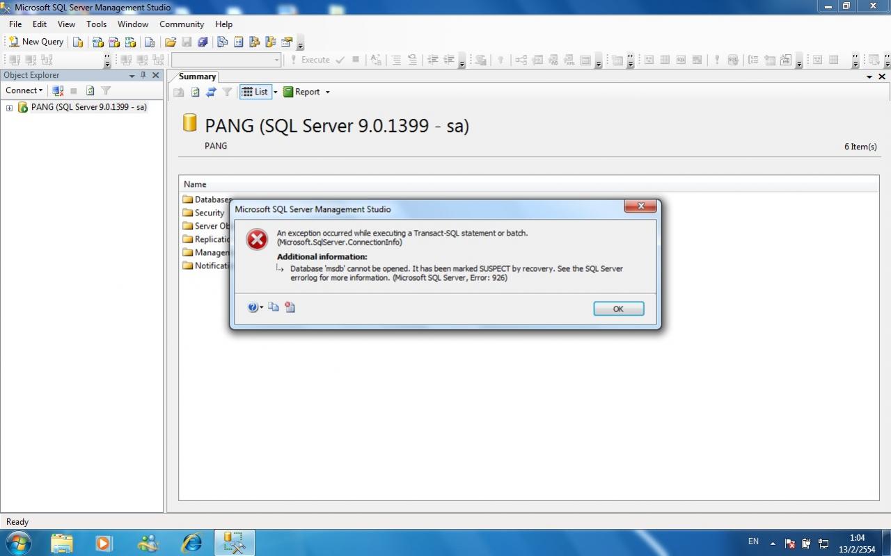Open the Edit menu

point(40,24)
